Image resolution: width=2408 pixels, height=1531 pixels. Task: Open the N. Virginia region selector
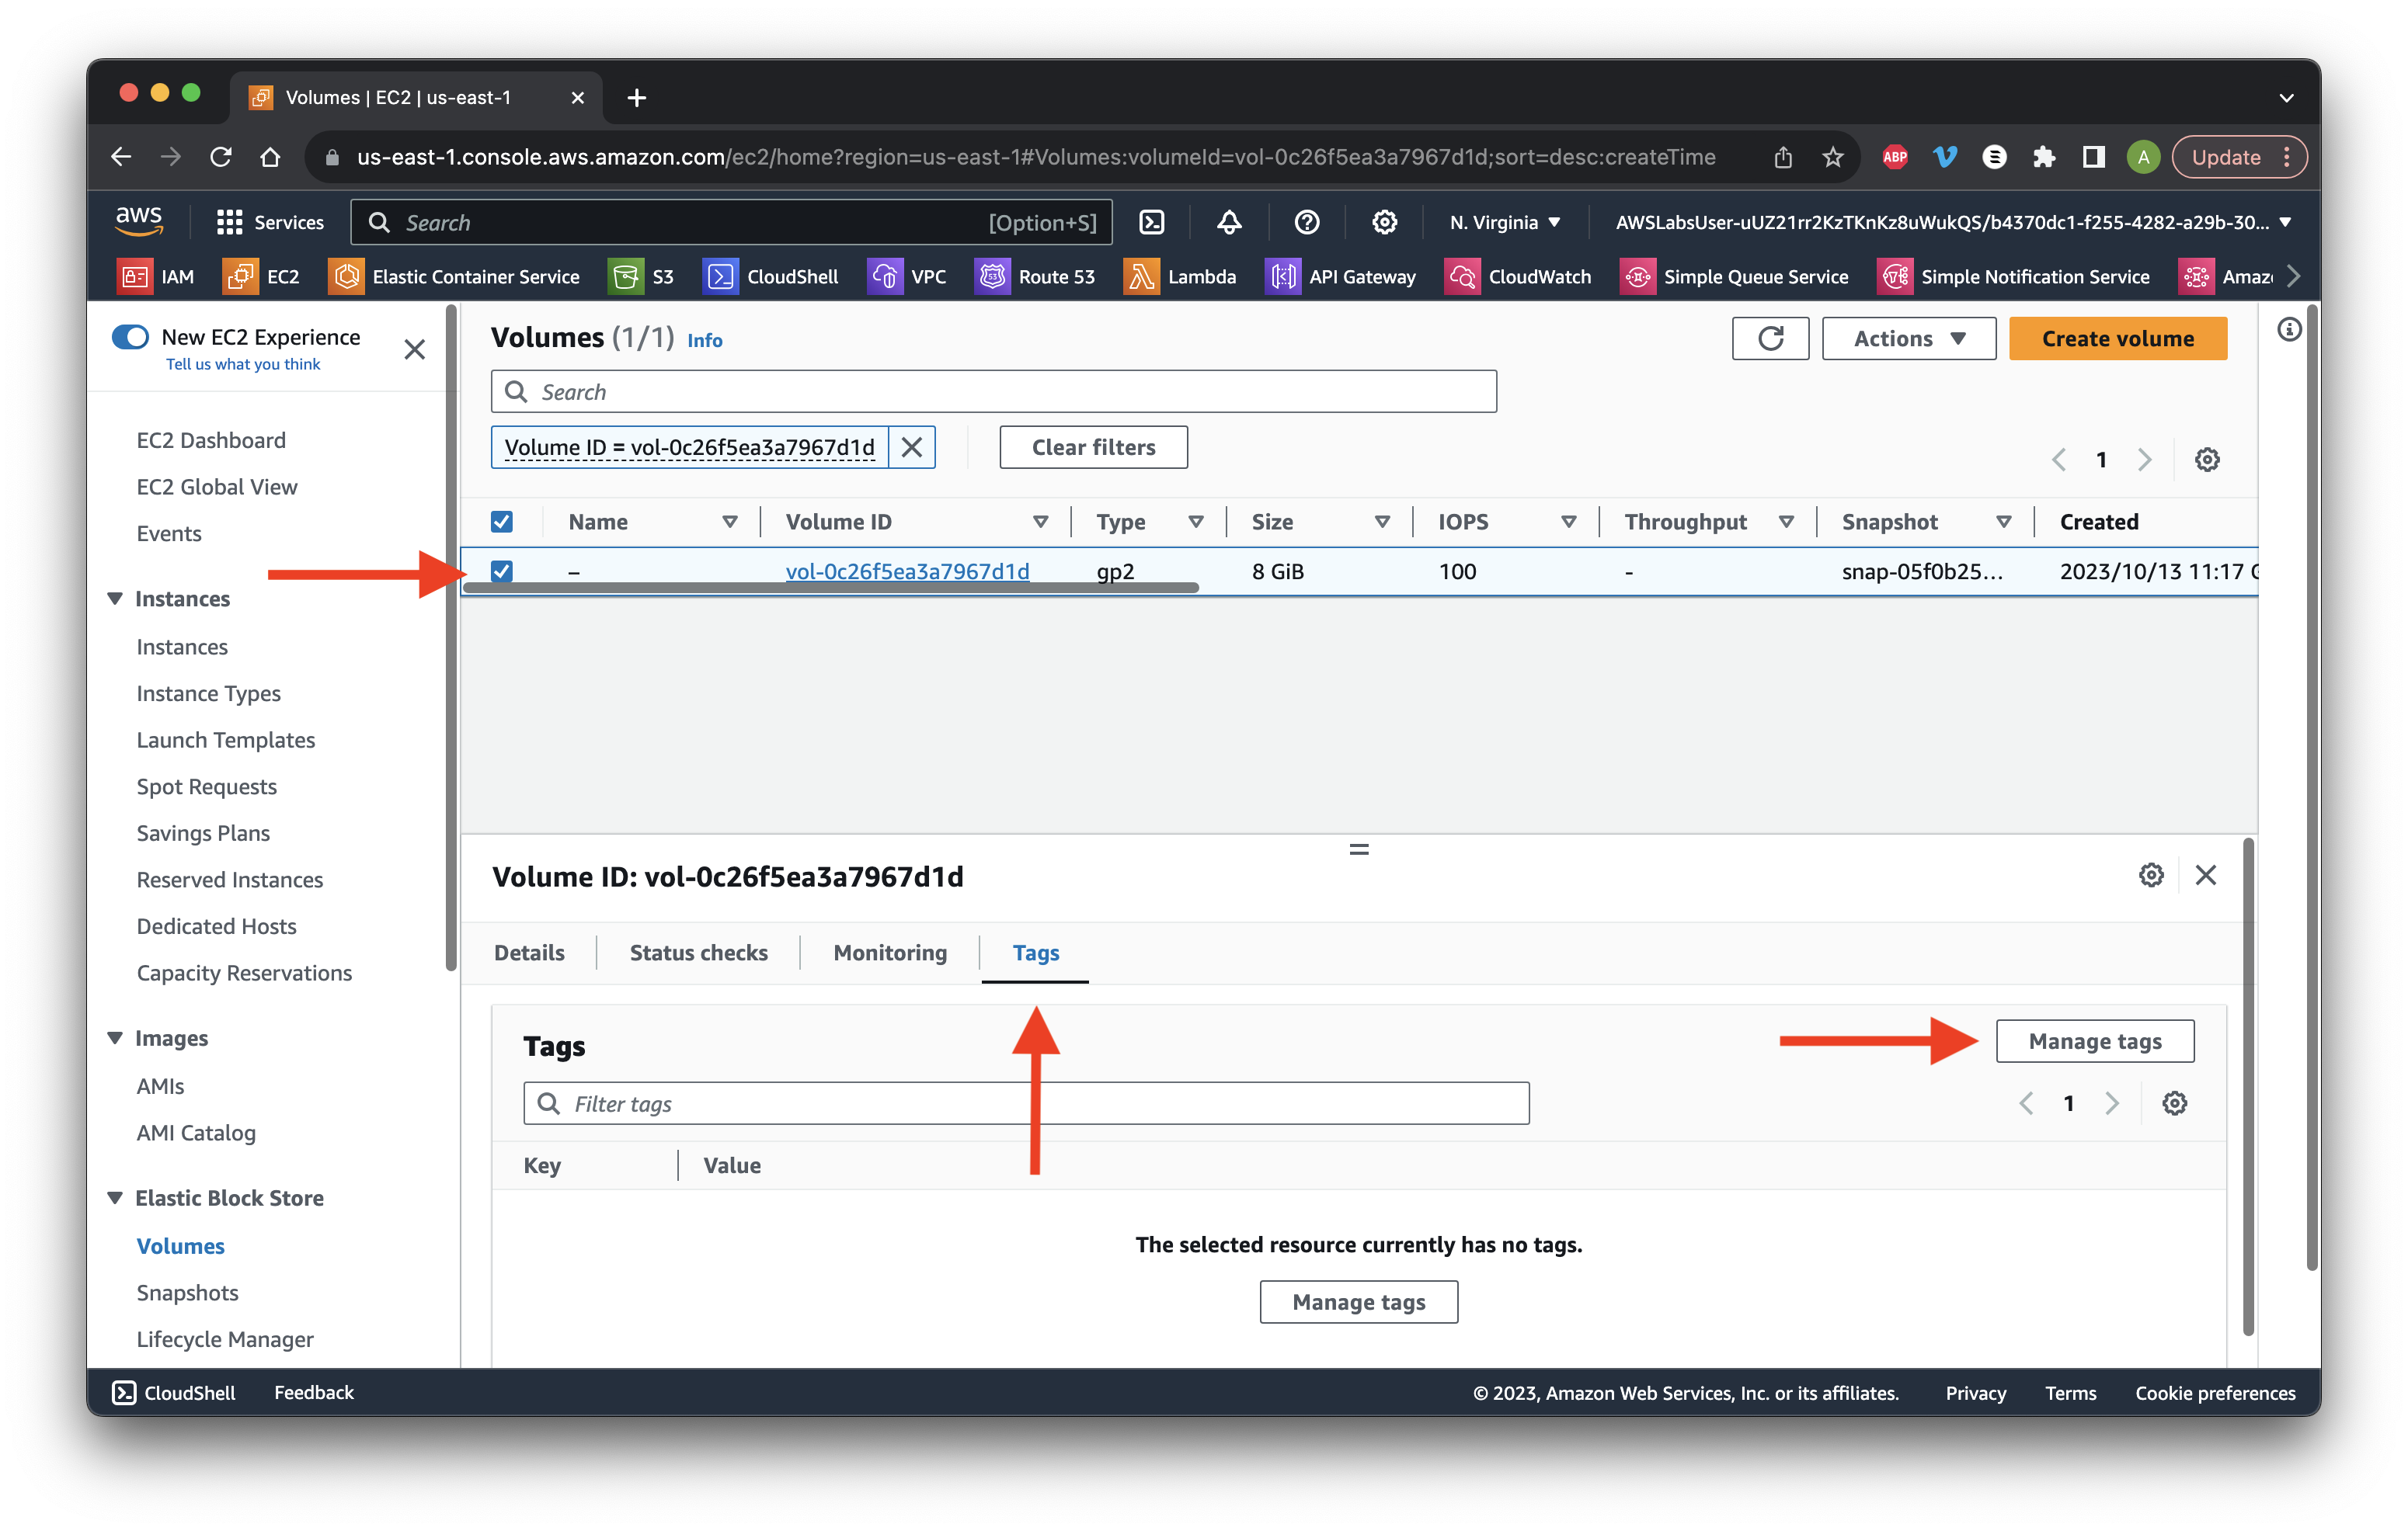[x=1504, y=222]
